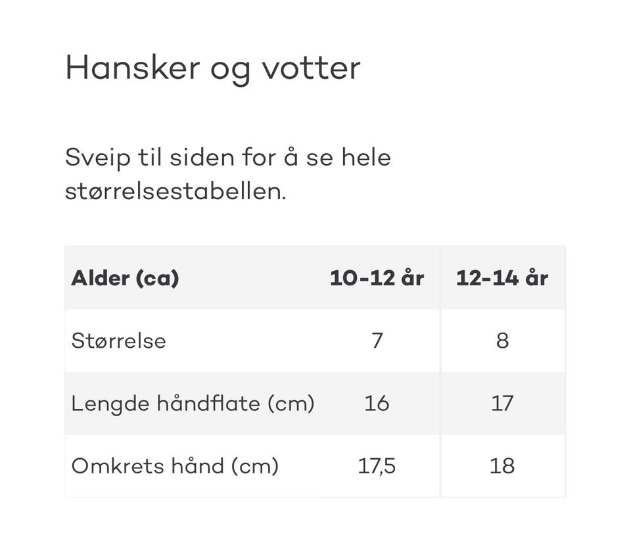
Task: Select the palm length 16 cell
Action: (x=377, y=403)
